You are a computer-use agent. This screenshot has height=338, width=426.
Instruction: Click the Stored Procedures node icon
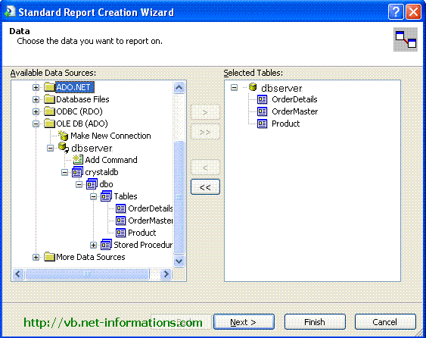point(106,245)
